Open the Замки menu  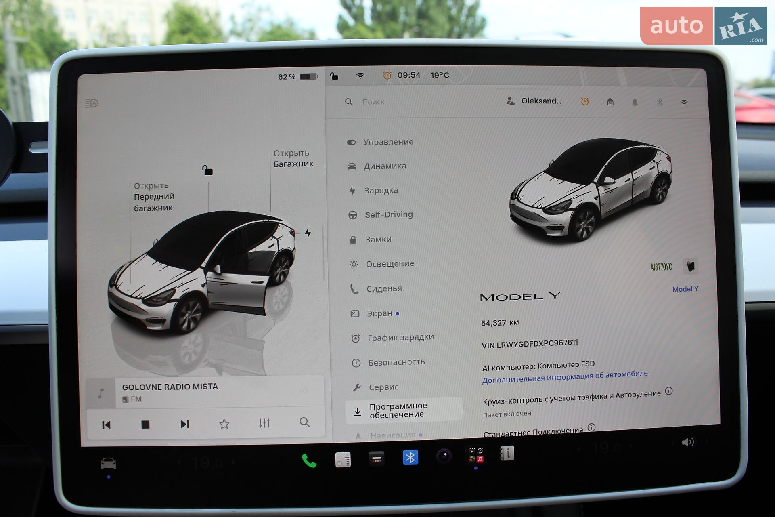pyautogui.click(x=371, y=239)
